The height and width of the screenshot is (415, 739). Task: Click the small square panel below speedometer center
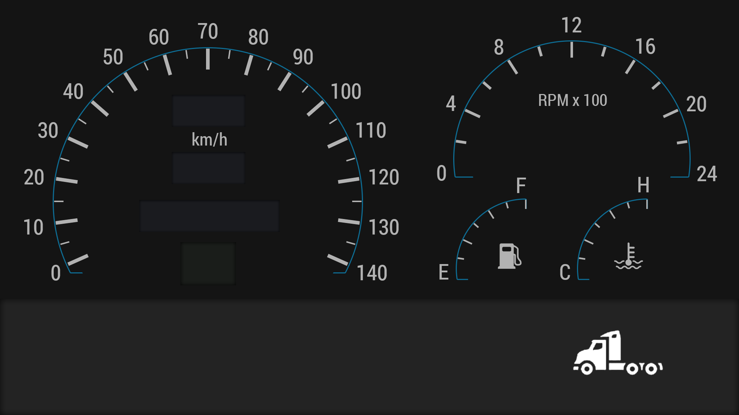tap(208, 264)
